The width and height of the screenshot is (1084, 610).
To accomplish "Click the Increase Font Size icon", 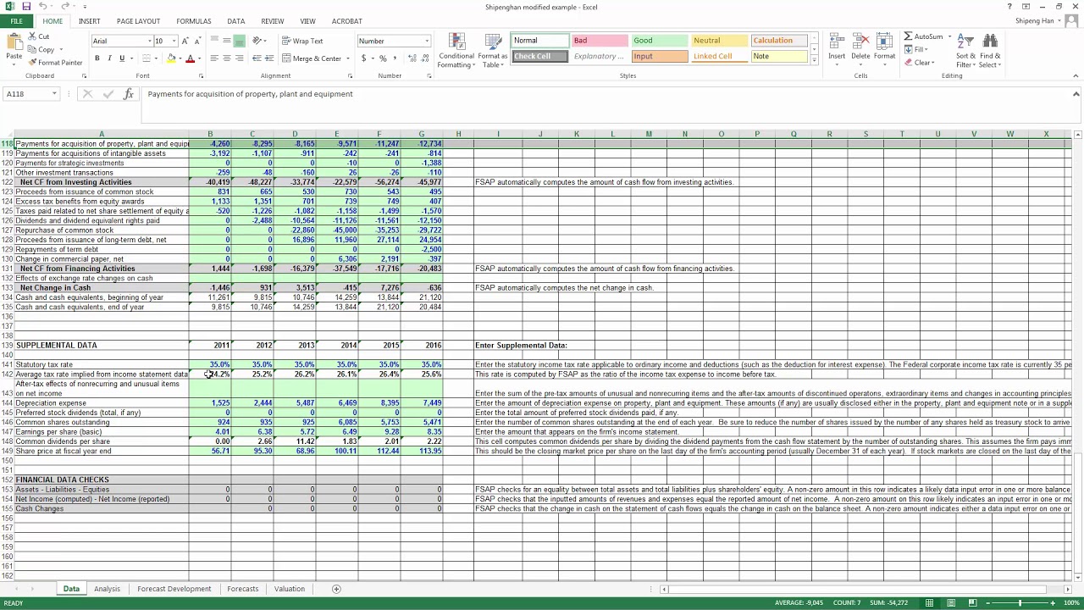I will click(x=185, y=41).
